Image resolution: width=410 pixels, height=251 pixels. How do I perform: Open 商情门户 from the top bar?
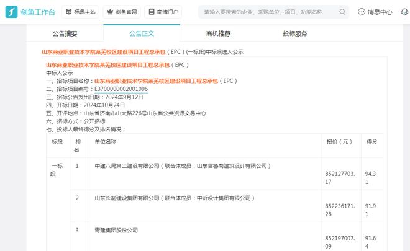pos(163,12)
